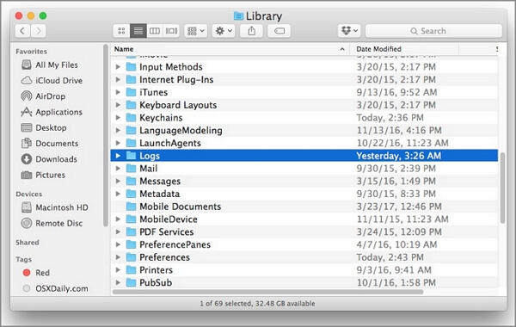Expand the iTunes folder
Screen dimensions: 516x327
point(118,92)
